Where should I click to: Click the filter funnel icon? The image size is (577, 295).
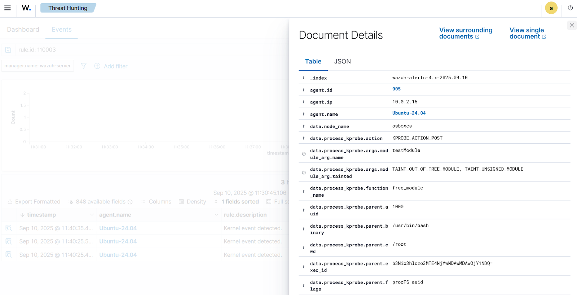tap(84, 66)
